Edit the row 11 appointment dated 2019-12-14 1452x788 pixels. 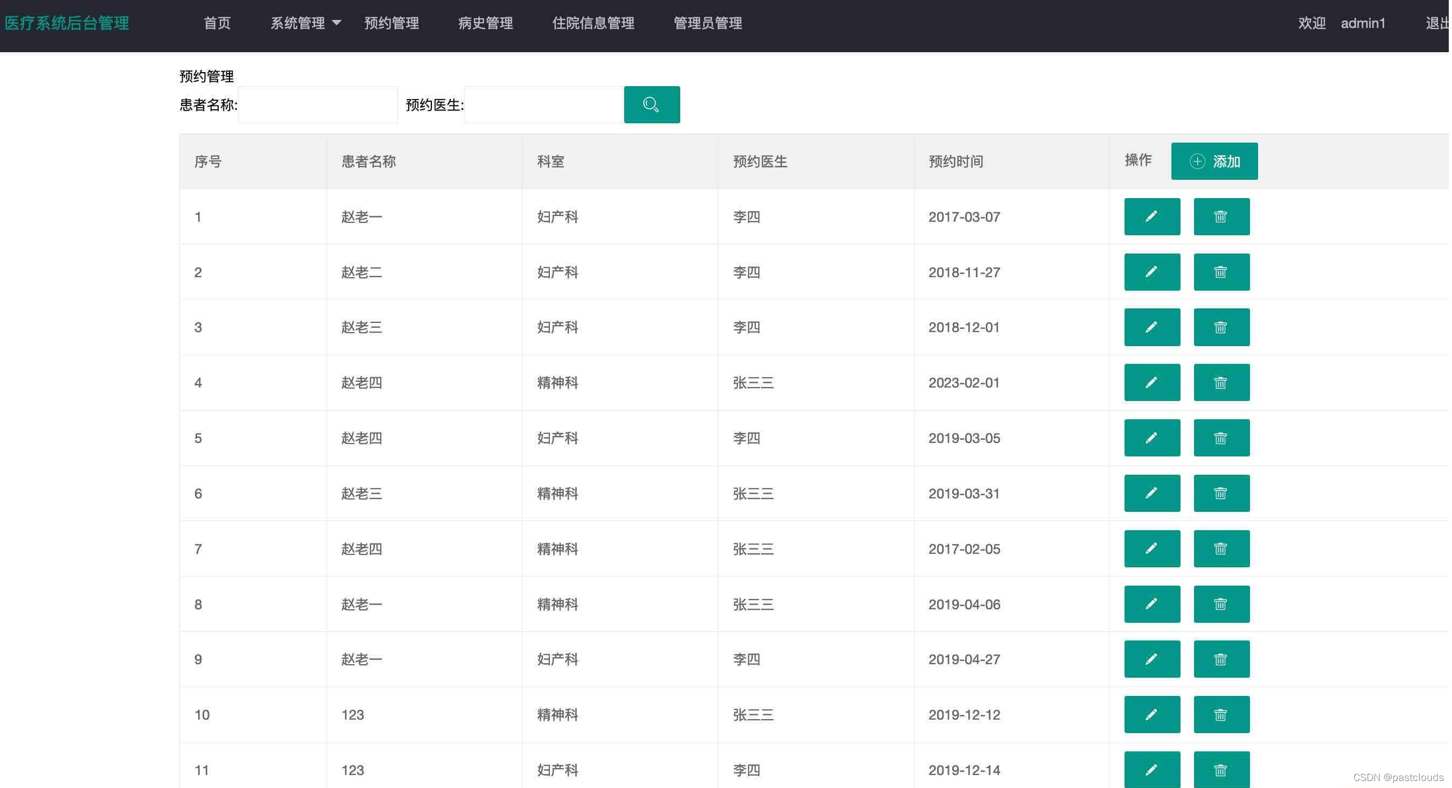coord(1151,769)
